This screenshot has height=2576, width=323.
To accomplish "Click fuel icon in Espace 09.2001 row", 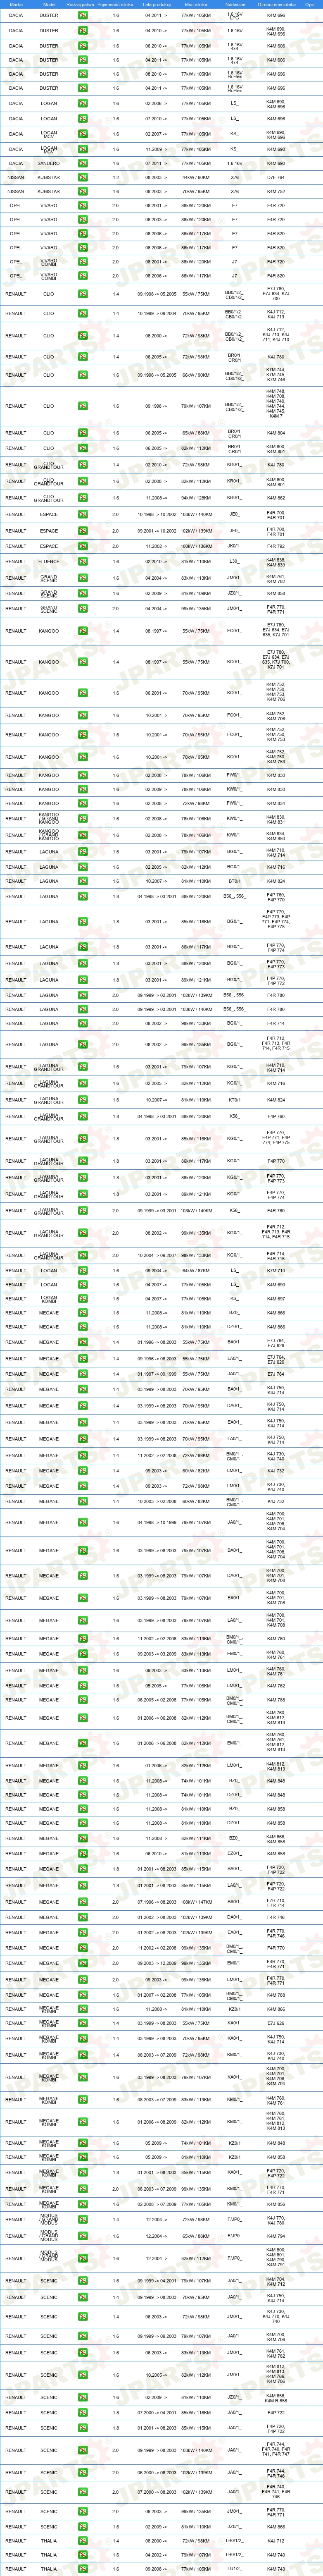I will [x=82, y=531].
